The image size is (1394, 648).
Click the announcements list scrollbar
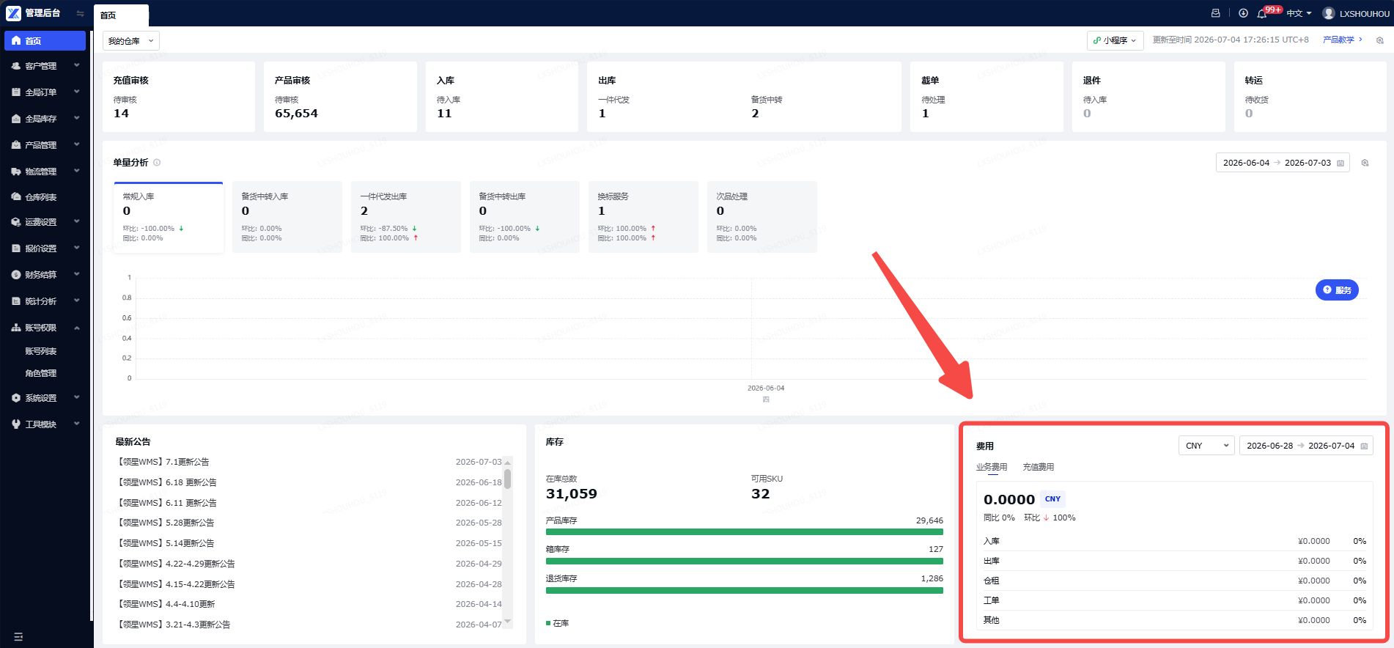[507, 479]
